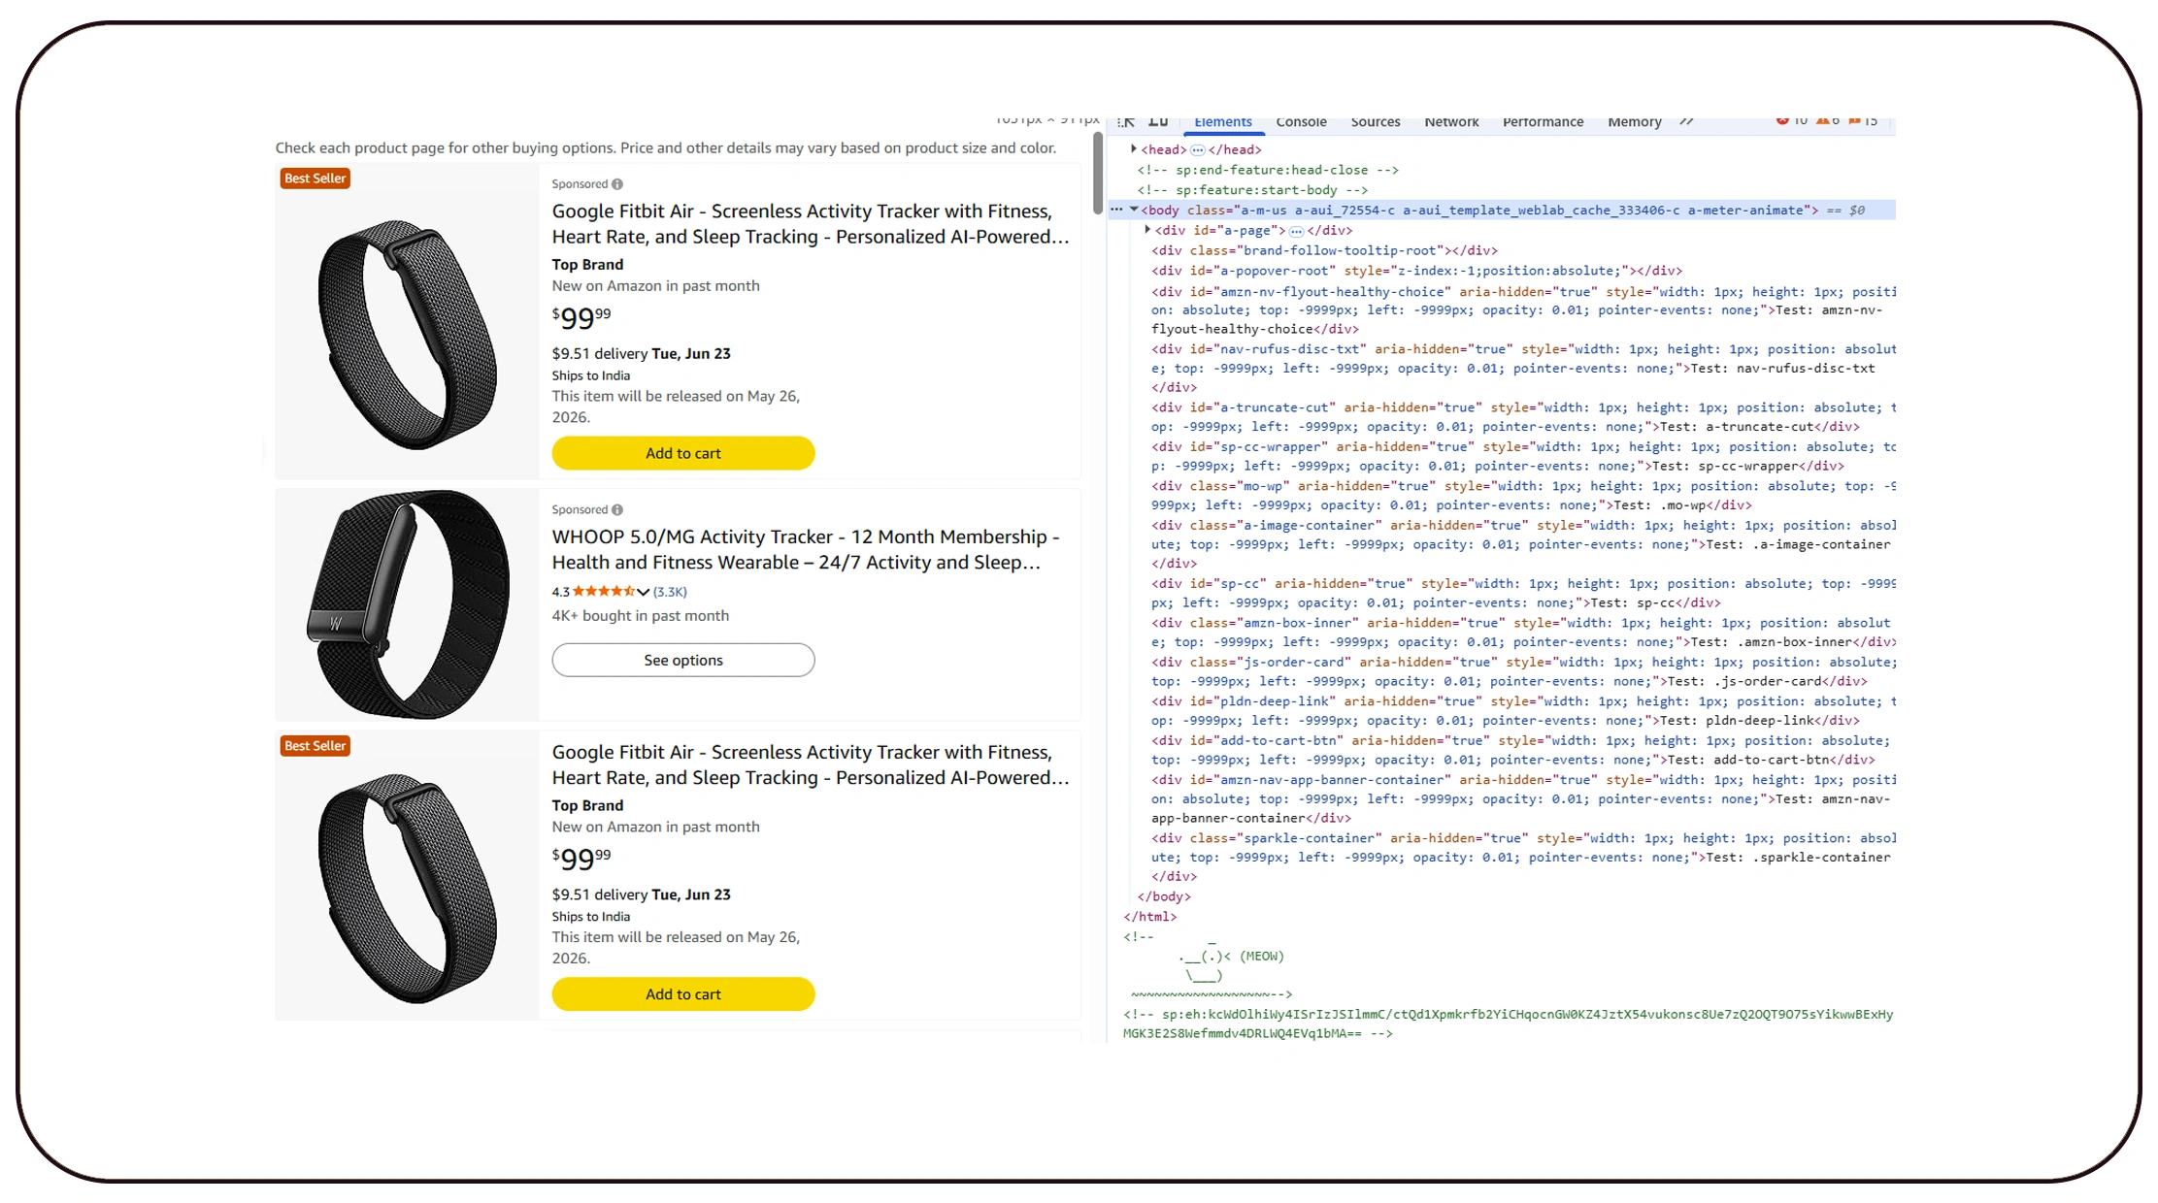This screenshot has height=1203, width=2158.
Task: Click See options for the WHOOP tracker
Action: pyautogui.click(x=683, y=661)
